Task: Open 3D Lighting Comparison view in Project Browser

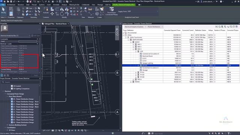Action: (21, 88)
